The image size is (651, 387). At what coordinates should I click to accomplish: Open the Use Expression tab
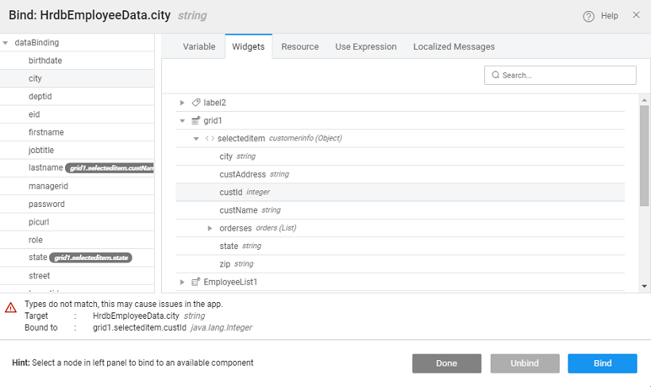365,47
